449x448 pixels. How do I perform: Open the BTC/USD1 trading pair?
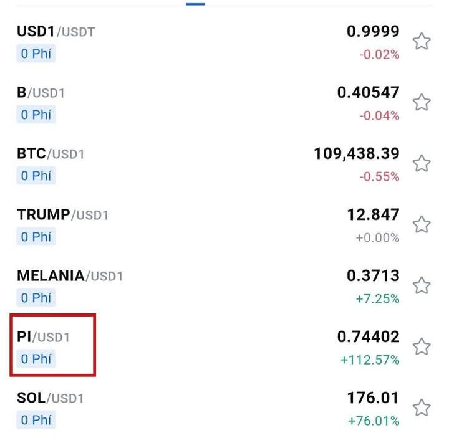(51, 154)
